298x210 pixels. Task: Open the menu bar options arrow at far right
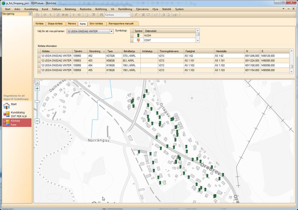[x=283, y=9]
